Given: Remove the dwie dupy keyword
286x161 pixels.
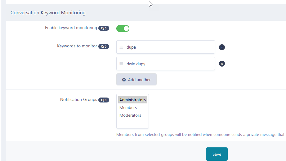Looking at the screenshot, I should pyautogui.click(x=222, y=64).
